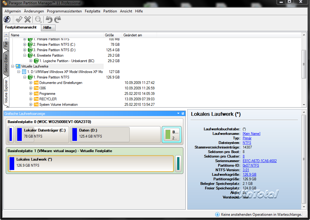Click the 126.9 GB Laufwerksgröße link
The width and height of the screenshot is (310, 220).
click(249, 175)
